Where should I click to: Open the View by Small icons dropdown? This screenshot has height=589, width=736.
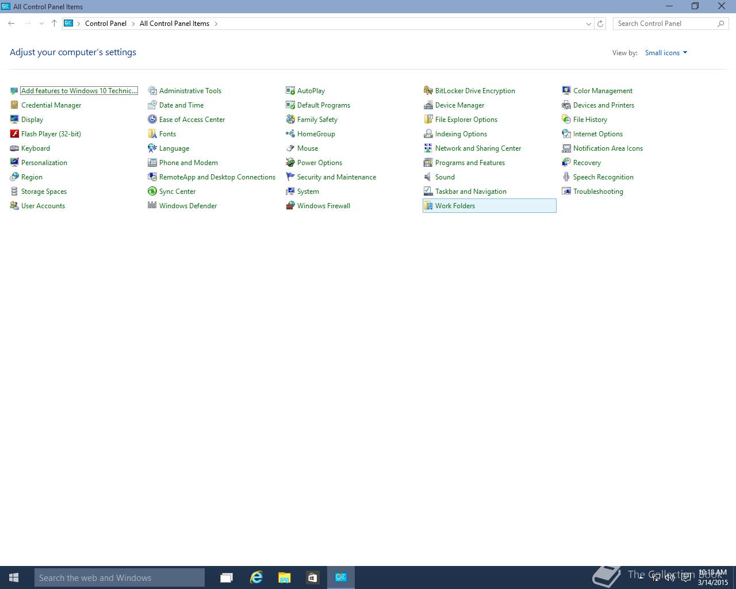click(666, 53)
